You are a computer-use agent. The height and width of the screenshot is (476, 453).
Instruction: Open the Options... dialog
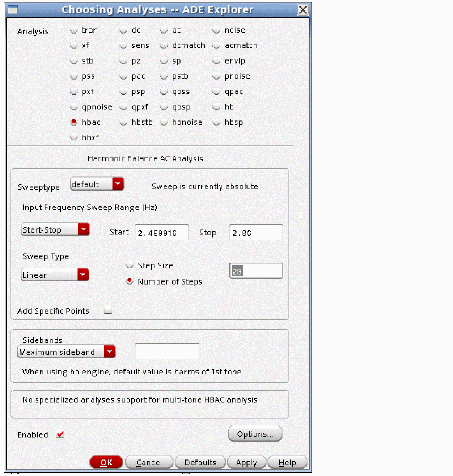coord(255,433)
